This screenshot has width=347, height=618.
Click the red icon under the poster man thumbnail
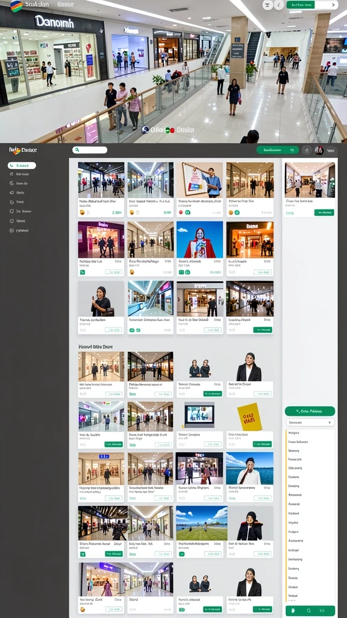click(x=181, y=212)
